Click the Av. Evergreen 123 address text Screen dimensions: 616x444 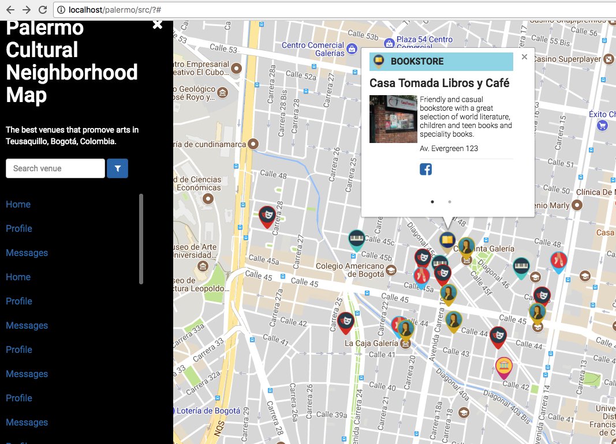[449, 148]
